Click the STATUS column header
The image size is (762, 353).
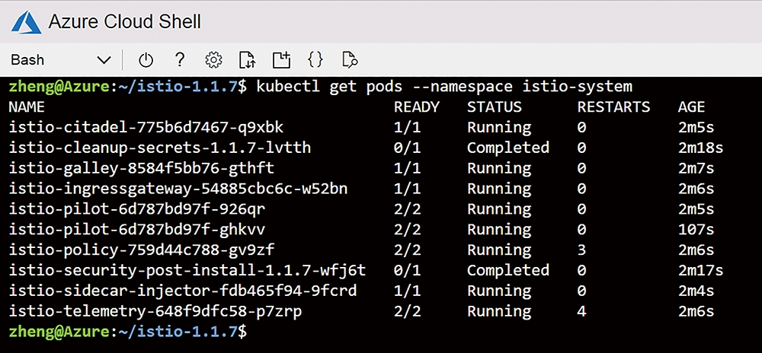click(x=495, y=107)
